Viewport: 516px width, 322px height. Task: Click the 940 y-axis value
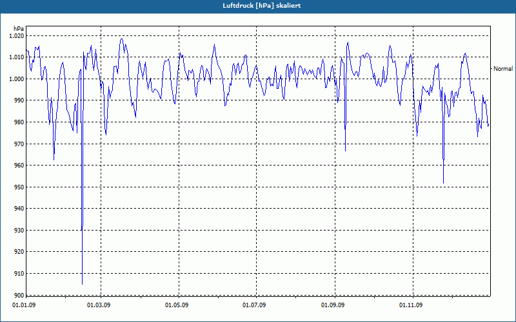tap(20, 208)
